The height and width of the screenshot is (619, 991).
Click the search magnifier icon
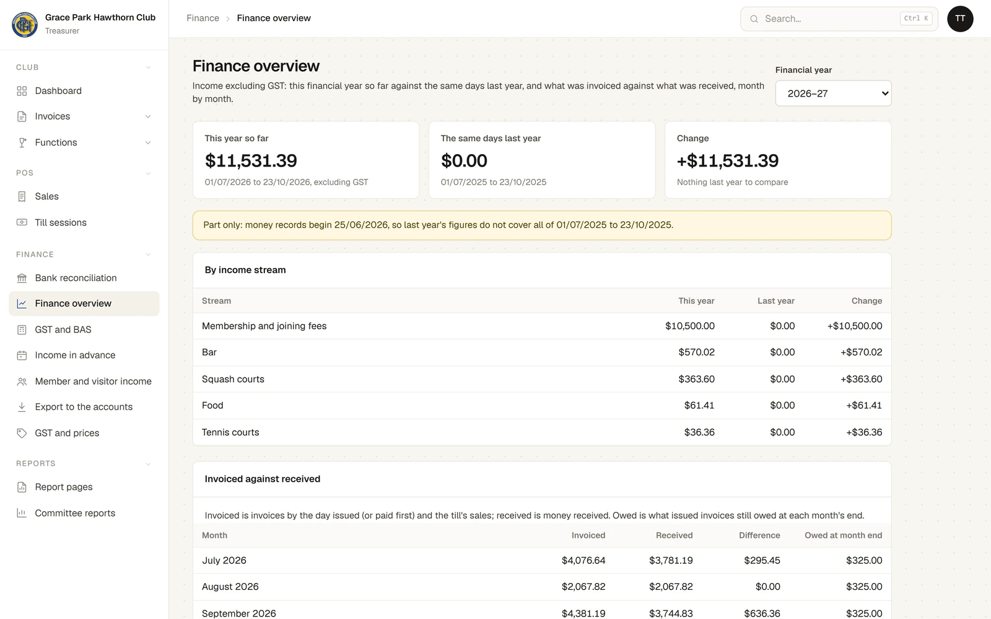point(754,19)
